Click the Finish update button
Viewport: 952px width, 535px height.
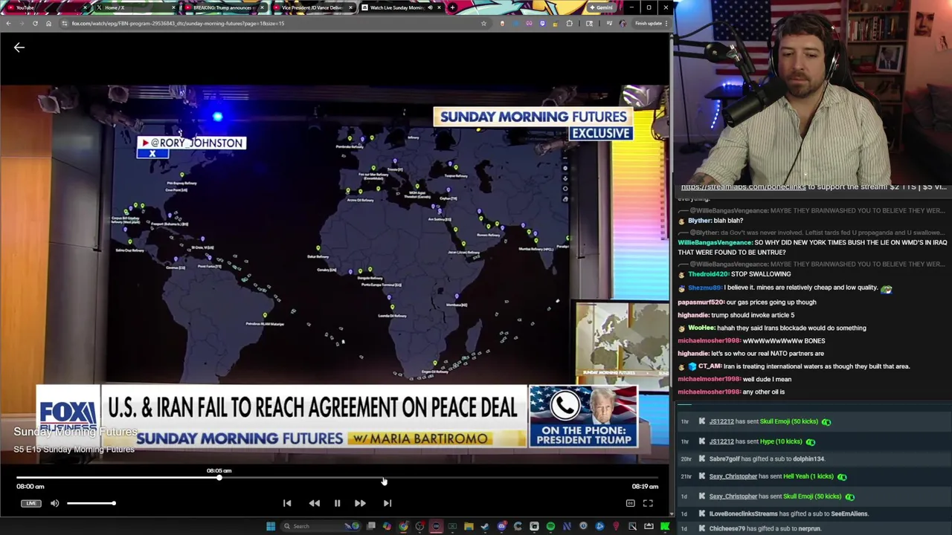pos(649,23)
